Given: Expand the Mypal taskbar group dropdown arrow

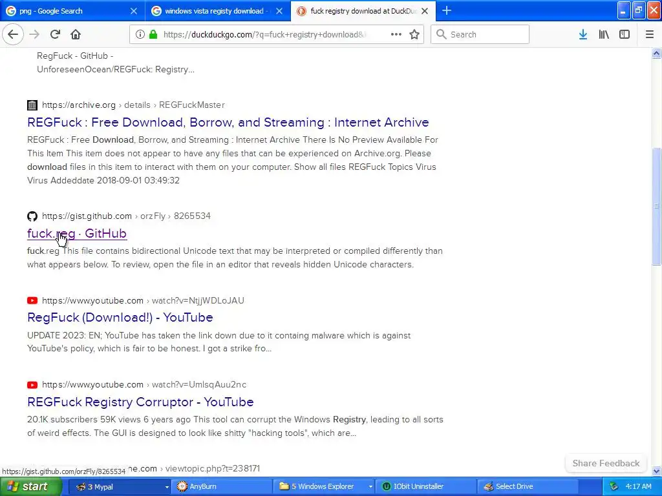Looking at the screenshot, I should click(167, 486).
